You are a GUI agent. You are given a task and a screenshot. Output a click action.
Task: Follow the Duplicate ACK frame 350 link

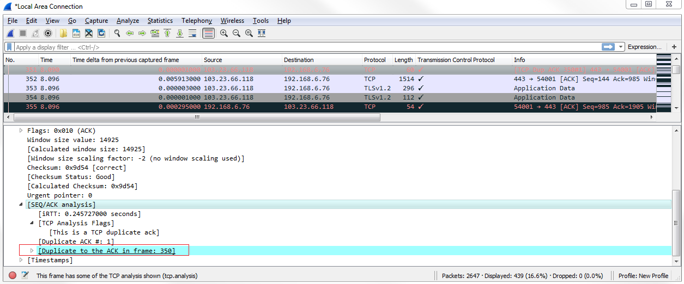(x=106, y=251)
